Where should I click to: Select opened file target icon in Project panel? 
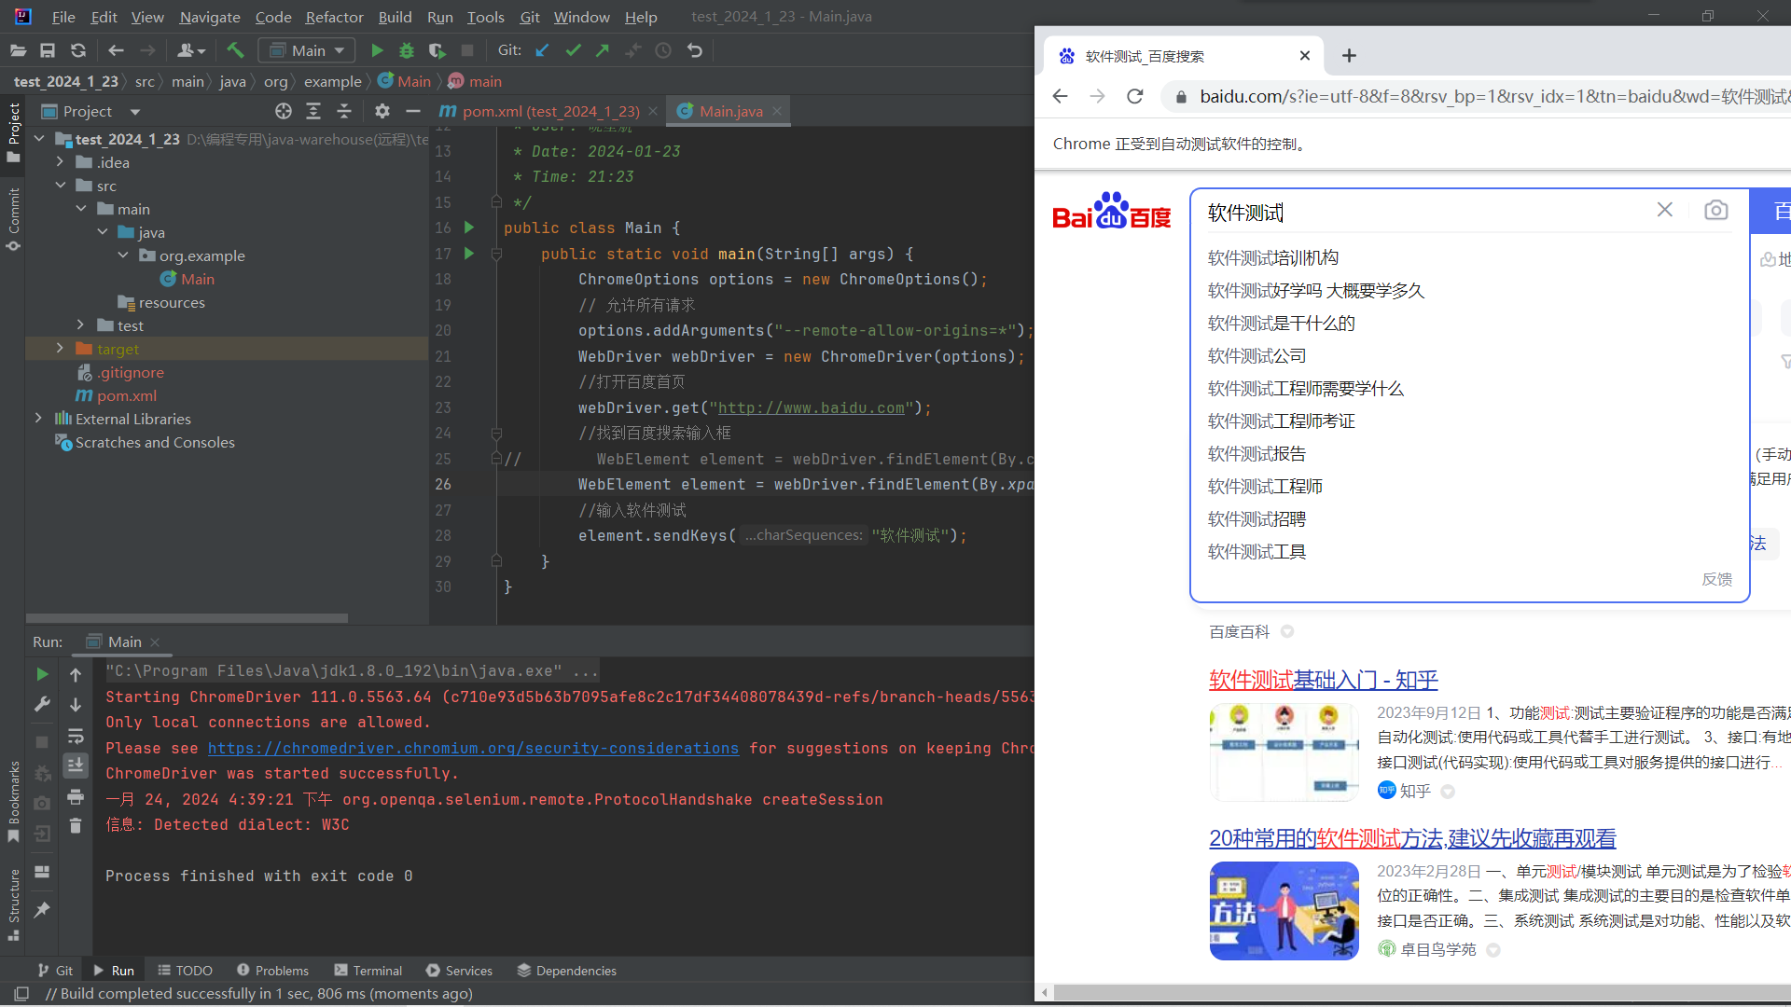pos(284,111)
